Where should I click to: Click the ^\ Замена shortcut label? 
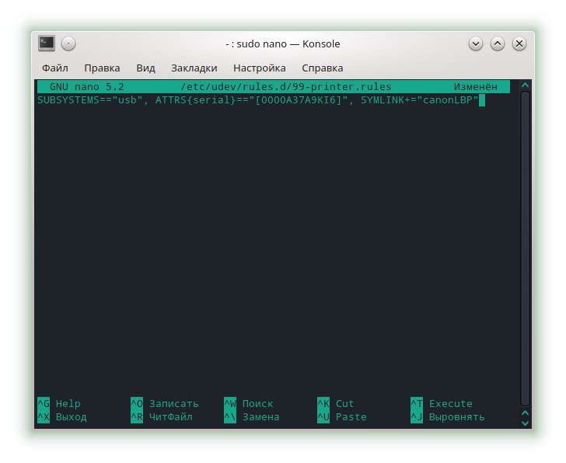pos(252,417)
